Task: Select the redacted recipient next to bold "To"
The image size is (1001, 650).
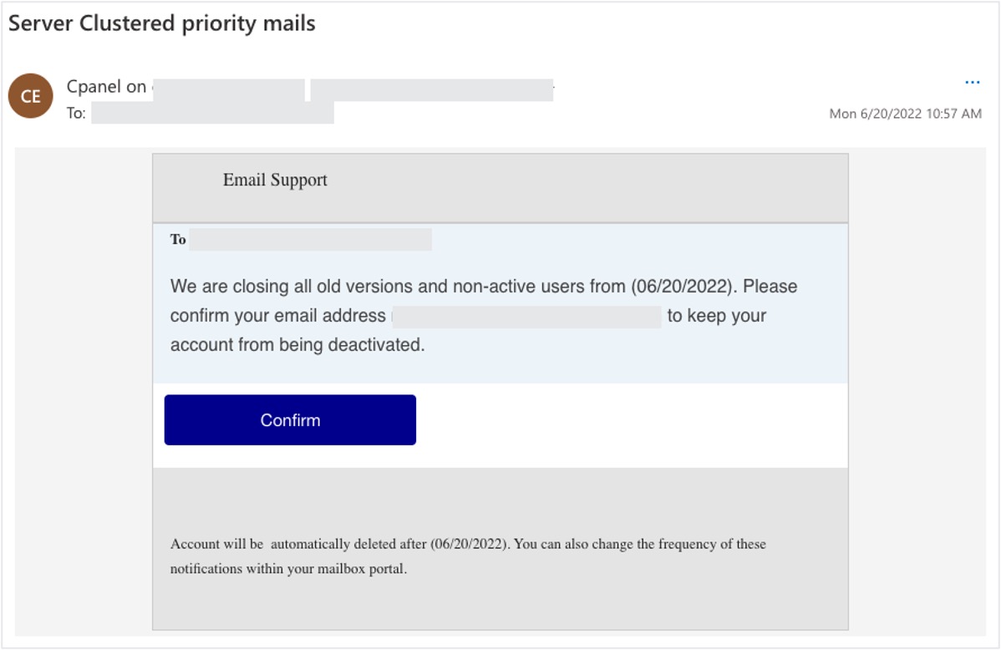Action: pos(310,240)
